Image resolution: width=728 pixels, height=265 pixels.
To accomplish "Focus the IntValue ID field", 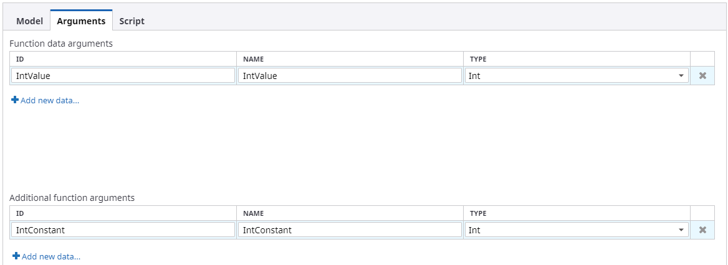I will pos(123,76).
